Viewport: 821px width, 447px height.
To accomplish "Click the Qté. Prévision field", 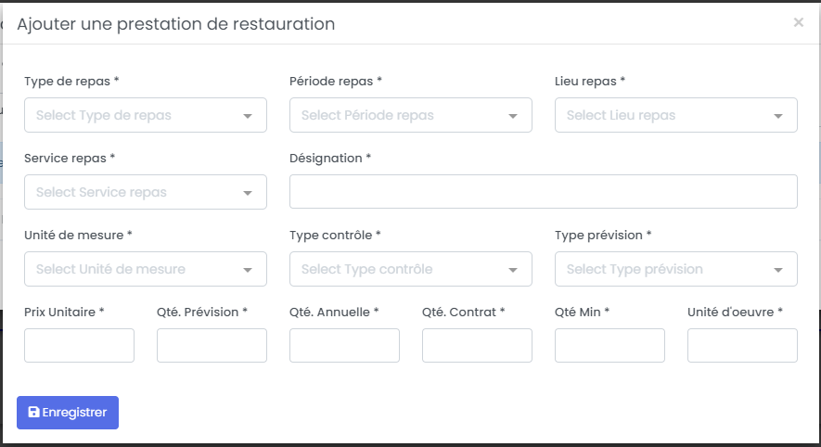I will point(212,346).
